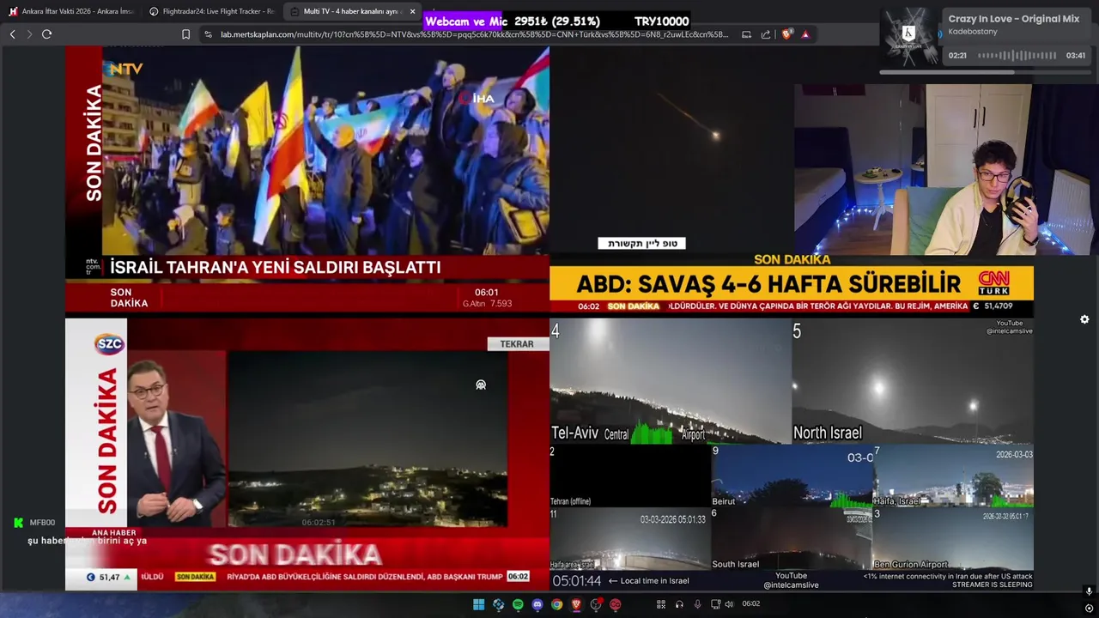Image resolution: width=1099 pixels, height=618 pixels.
Task: Open Multi TV settings gear icon
Action: pyautogui.click(x=1084, y=319)
